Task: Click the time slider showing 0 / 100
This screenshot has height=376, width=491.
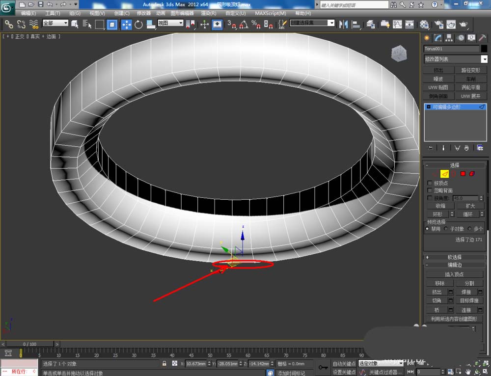Action: 30,344
